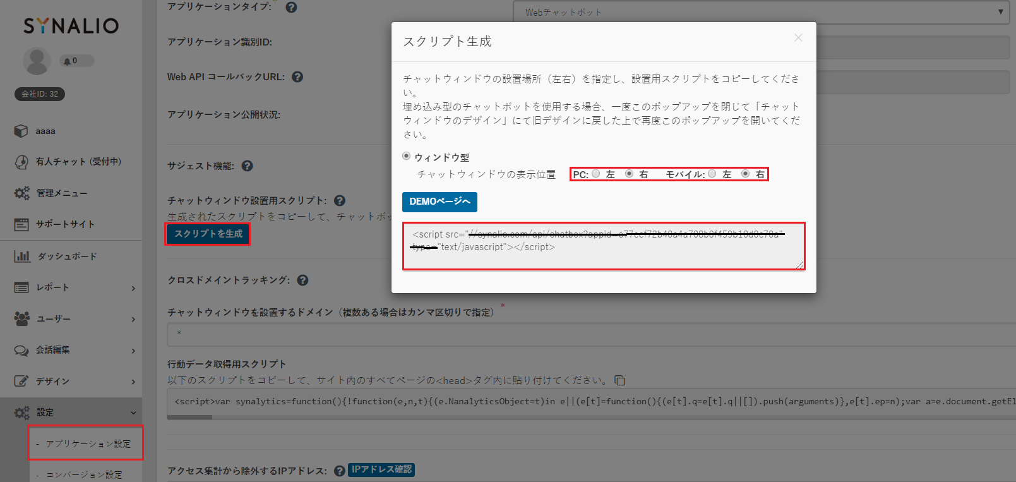Click the scrollbar under the synalytics script box
Image resolution: width=1016 pixels, height=482 pixels.
click(190, 417)
